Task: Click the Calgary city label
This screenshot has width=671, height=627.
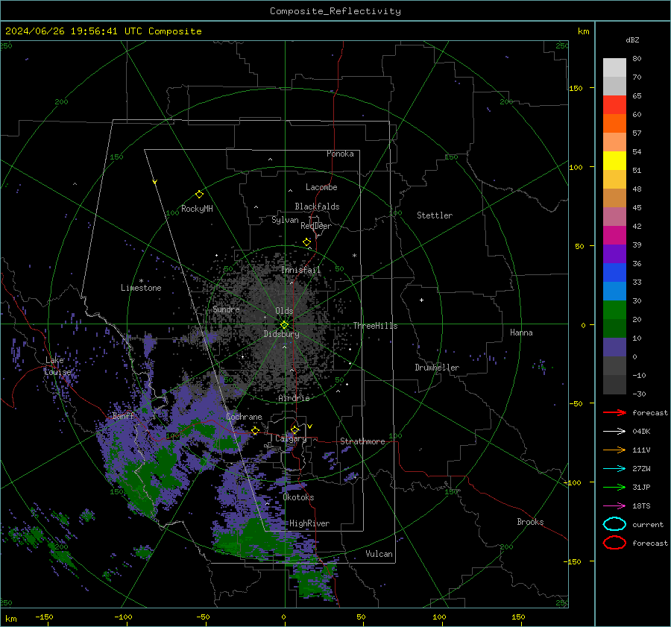Action: [291, 438]
